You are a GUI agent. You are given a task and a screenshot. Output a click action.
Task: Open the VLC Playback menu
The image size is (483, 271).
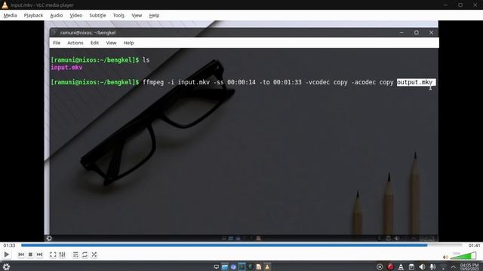click(x=33, y=15)
